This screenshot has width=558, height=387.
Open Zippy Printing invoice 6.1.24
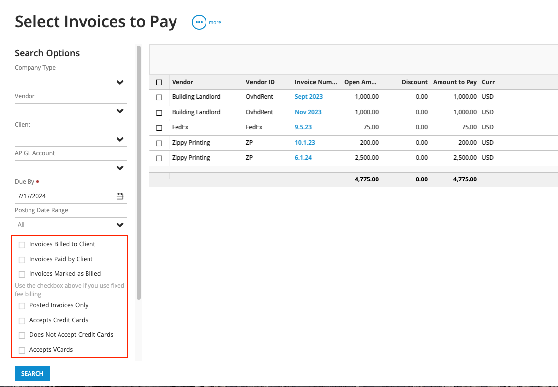(x=303, y=158)
